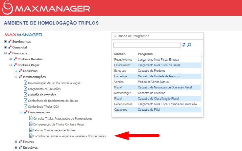Click the magnifying glass search icon
242x151 pixels.
point(189,45)
